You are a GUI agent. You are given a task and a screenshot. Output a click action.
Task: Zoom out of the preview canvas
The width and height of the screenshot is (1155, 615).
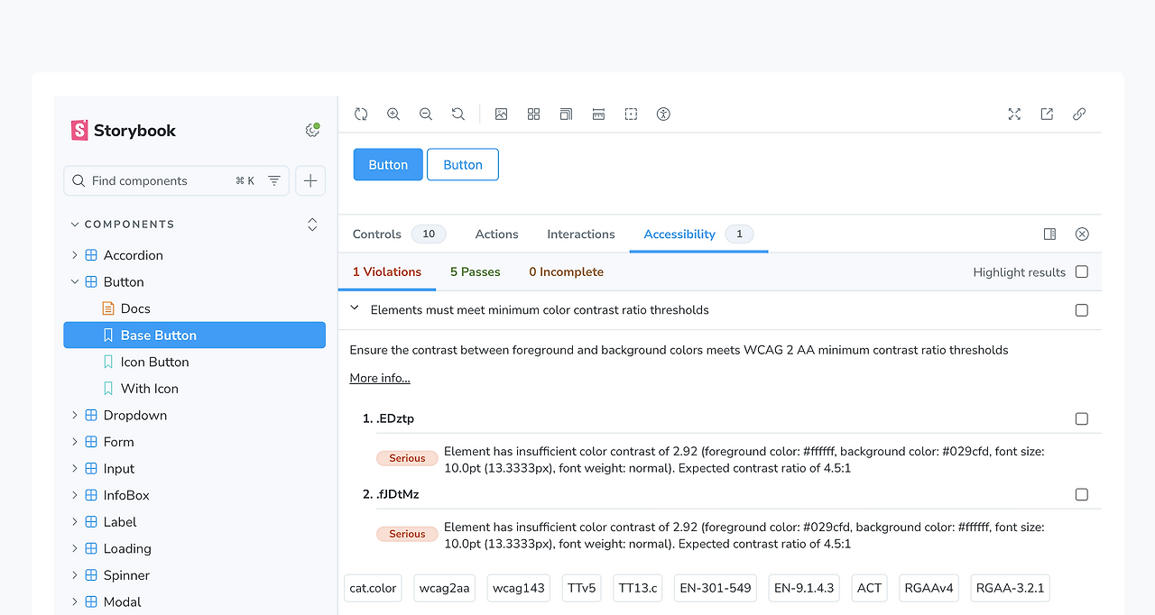[426, 114]
